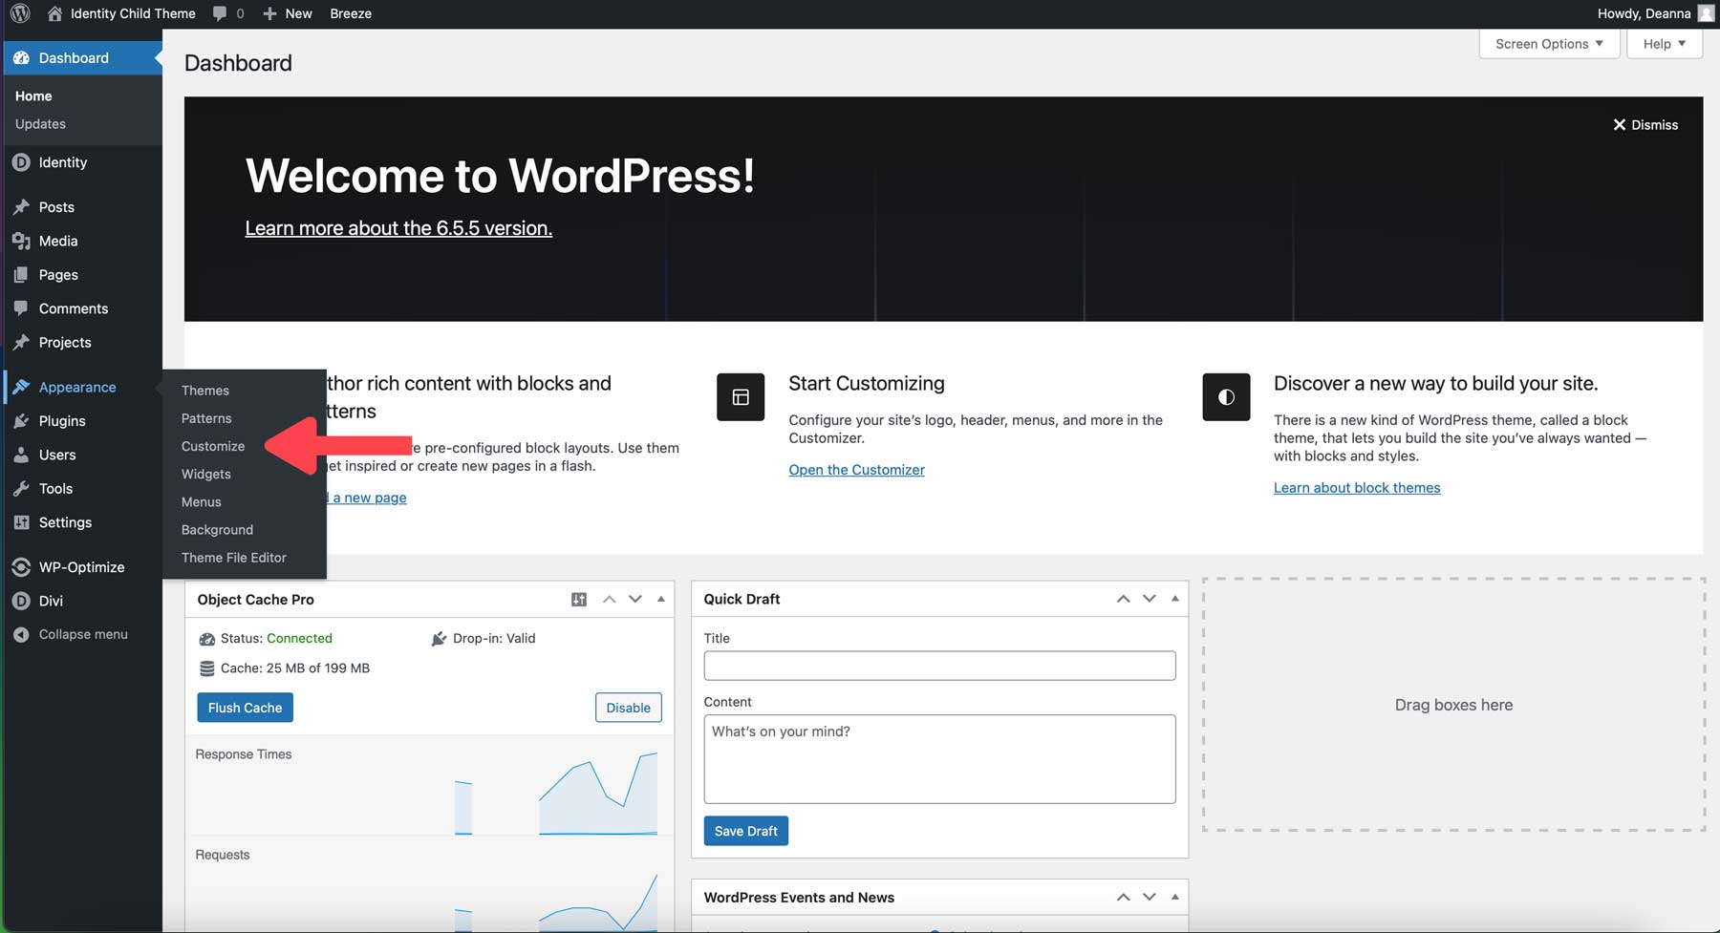The height and width of the screenshot is (933, 1720).
Task: Click the Dashboard gauge icon in sidebar
Action: point(21,57)
